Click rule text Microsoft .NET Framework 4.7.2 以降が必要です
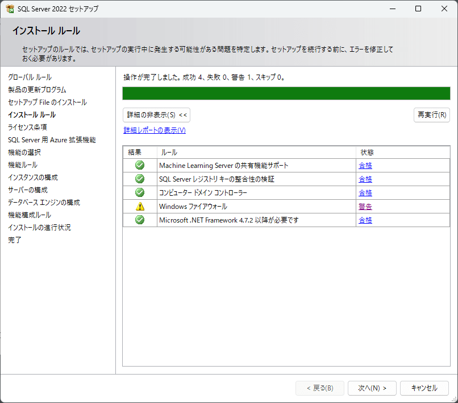Viewport: 458px width, 403px height. pyautogui.click(x=229, y=220)
